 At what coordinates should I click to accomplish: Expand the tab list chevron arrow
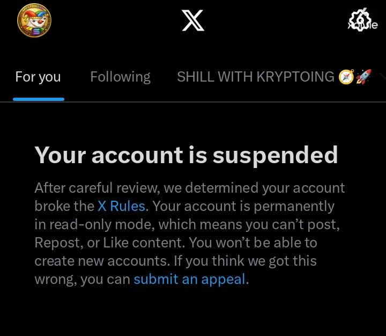(x=382, y=77)
